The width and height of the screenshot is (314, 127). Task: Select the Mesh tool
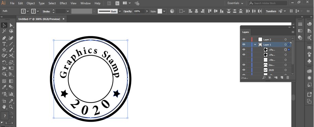coord(4,81)
